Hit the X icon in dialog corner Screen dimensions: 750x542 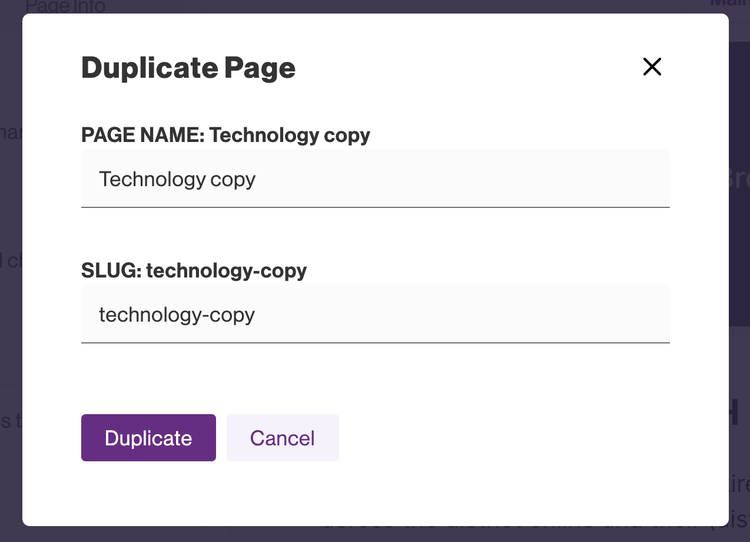pyautogui.click(x=652, y=67)
